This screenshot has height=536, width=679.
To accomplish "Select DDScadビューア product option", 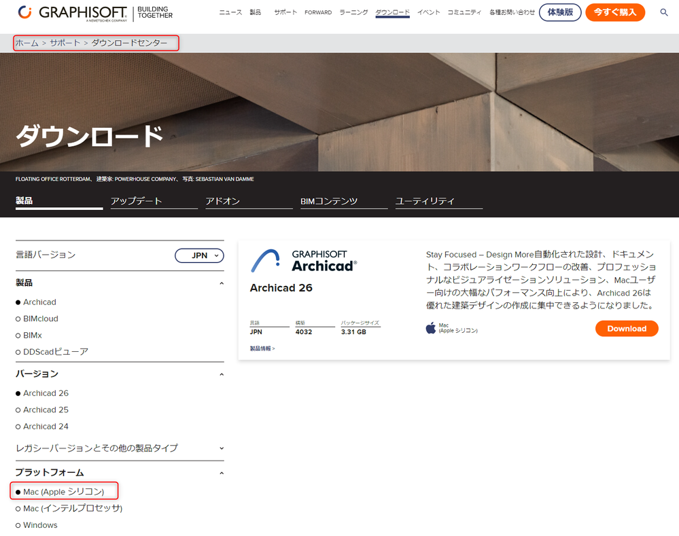I will [52, 352].
